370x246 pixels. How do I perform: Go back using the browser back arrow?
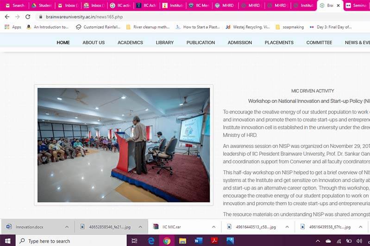tap(7, 17)
